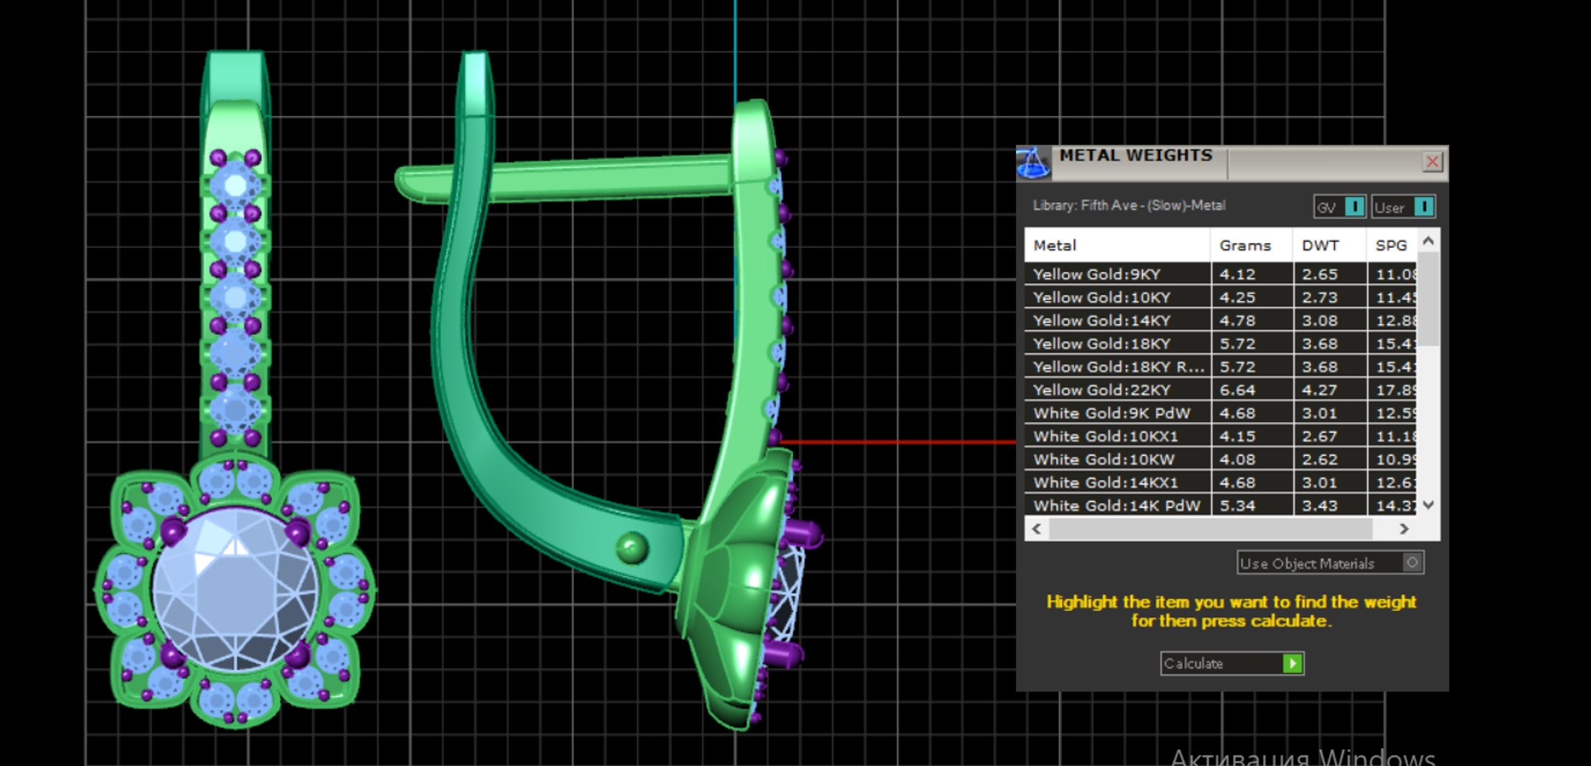This screenshot has width=1591, height=766.
Task: Select the White Gold:9K PdW row
Action: (x=1221, y=413)
